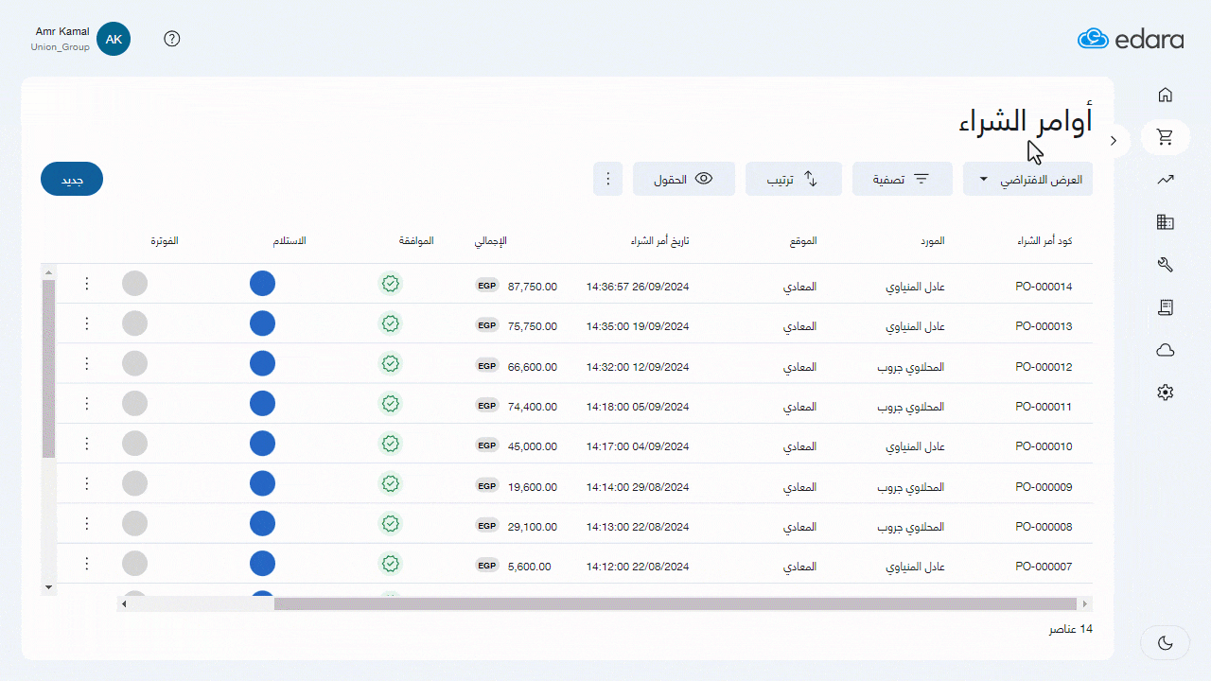Viewport: 1211px width, 681px height.
Task: Open row actions menu for PO-000007
Action: click(x=86, y=564)
